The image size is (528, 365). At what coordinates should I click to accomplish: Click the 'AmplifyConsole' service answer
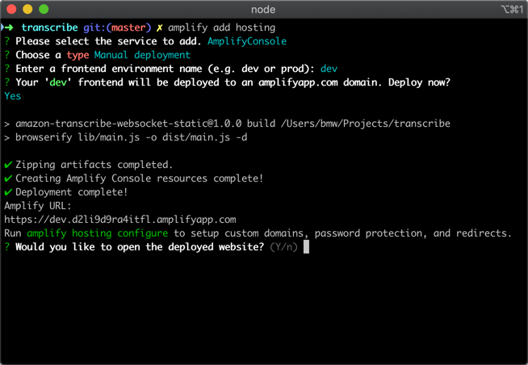point(247,41)
